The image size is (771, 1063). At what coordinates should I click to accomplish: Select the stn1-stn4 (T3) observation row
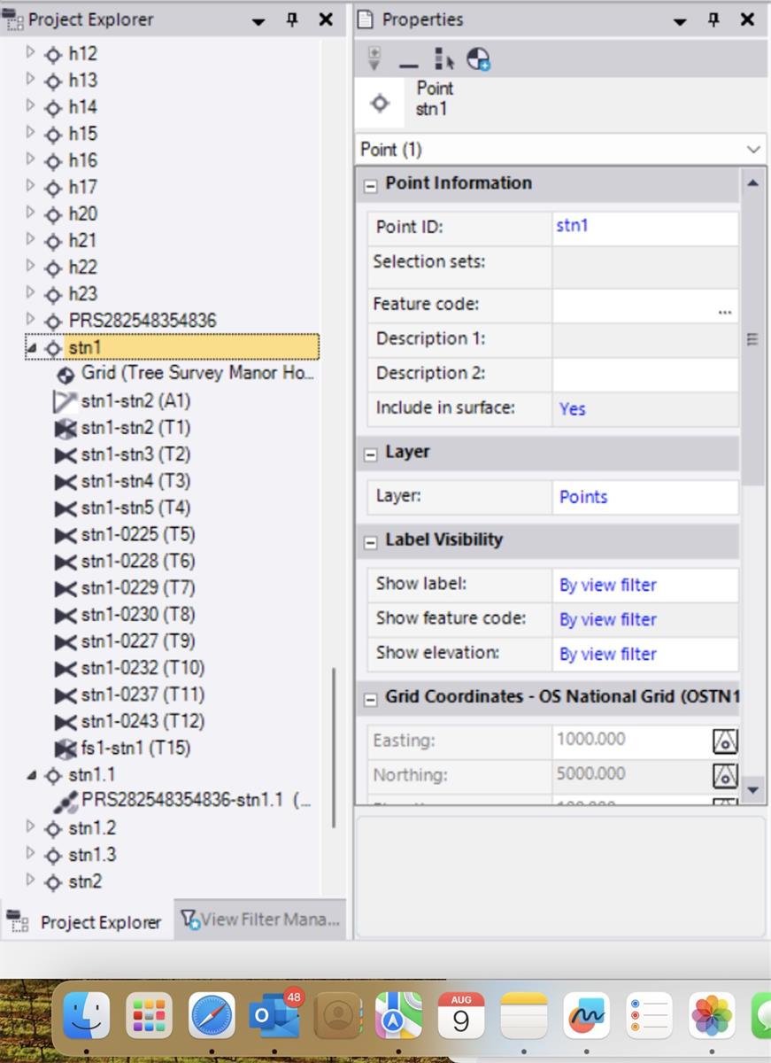point(135,482)
